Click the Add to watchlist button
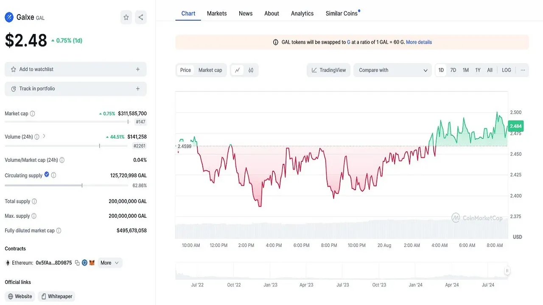Screen dimensions: 543x305 [x=76, y=69]
